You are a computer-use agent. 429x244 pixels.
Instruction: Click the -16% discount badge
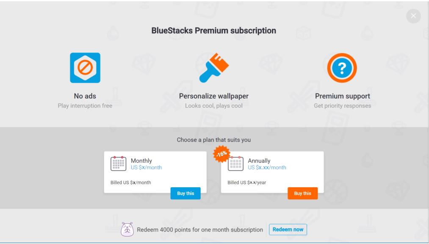point(222,154)
